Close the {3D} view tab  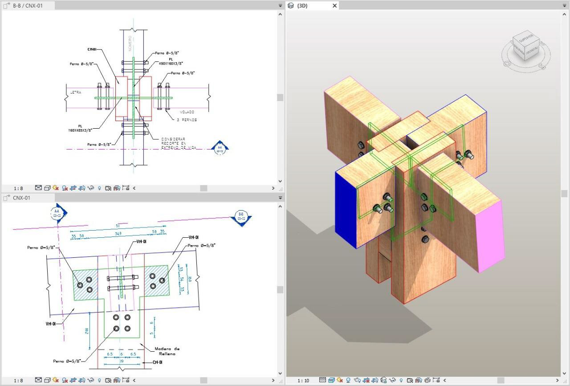click(335, 6)
